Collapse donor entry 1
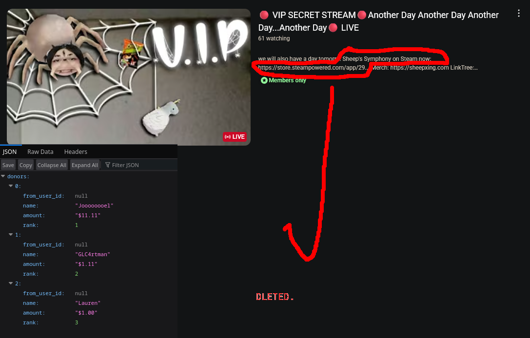The width and height of the screenshot is (530, 338). coord(11,235)
